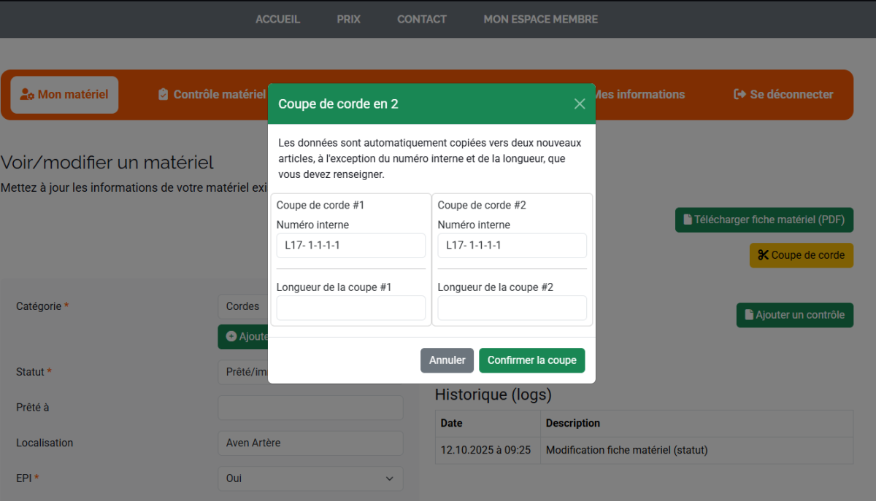Click the PDF file icon on Télécharger button
Viewport: 876px width, 501px height.
point(687,220)
